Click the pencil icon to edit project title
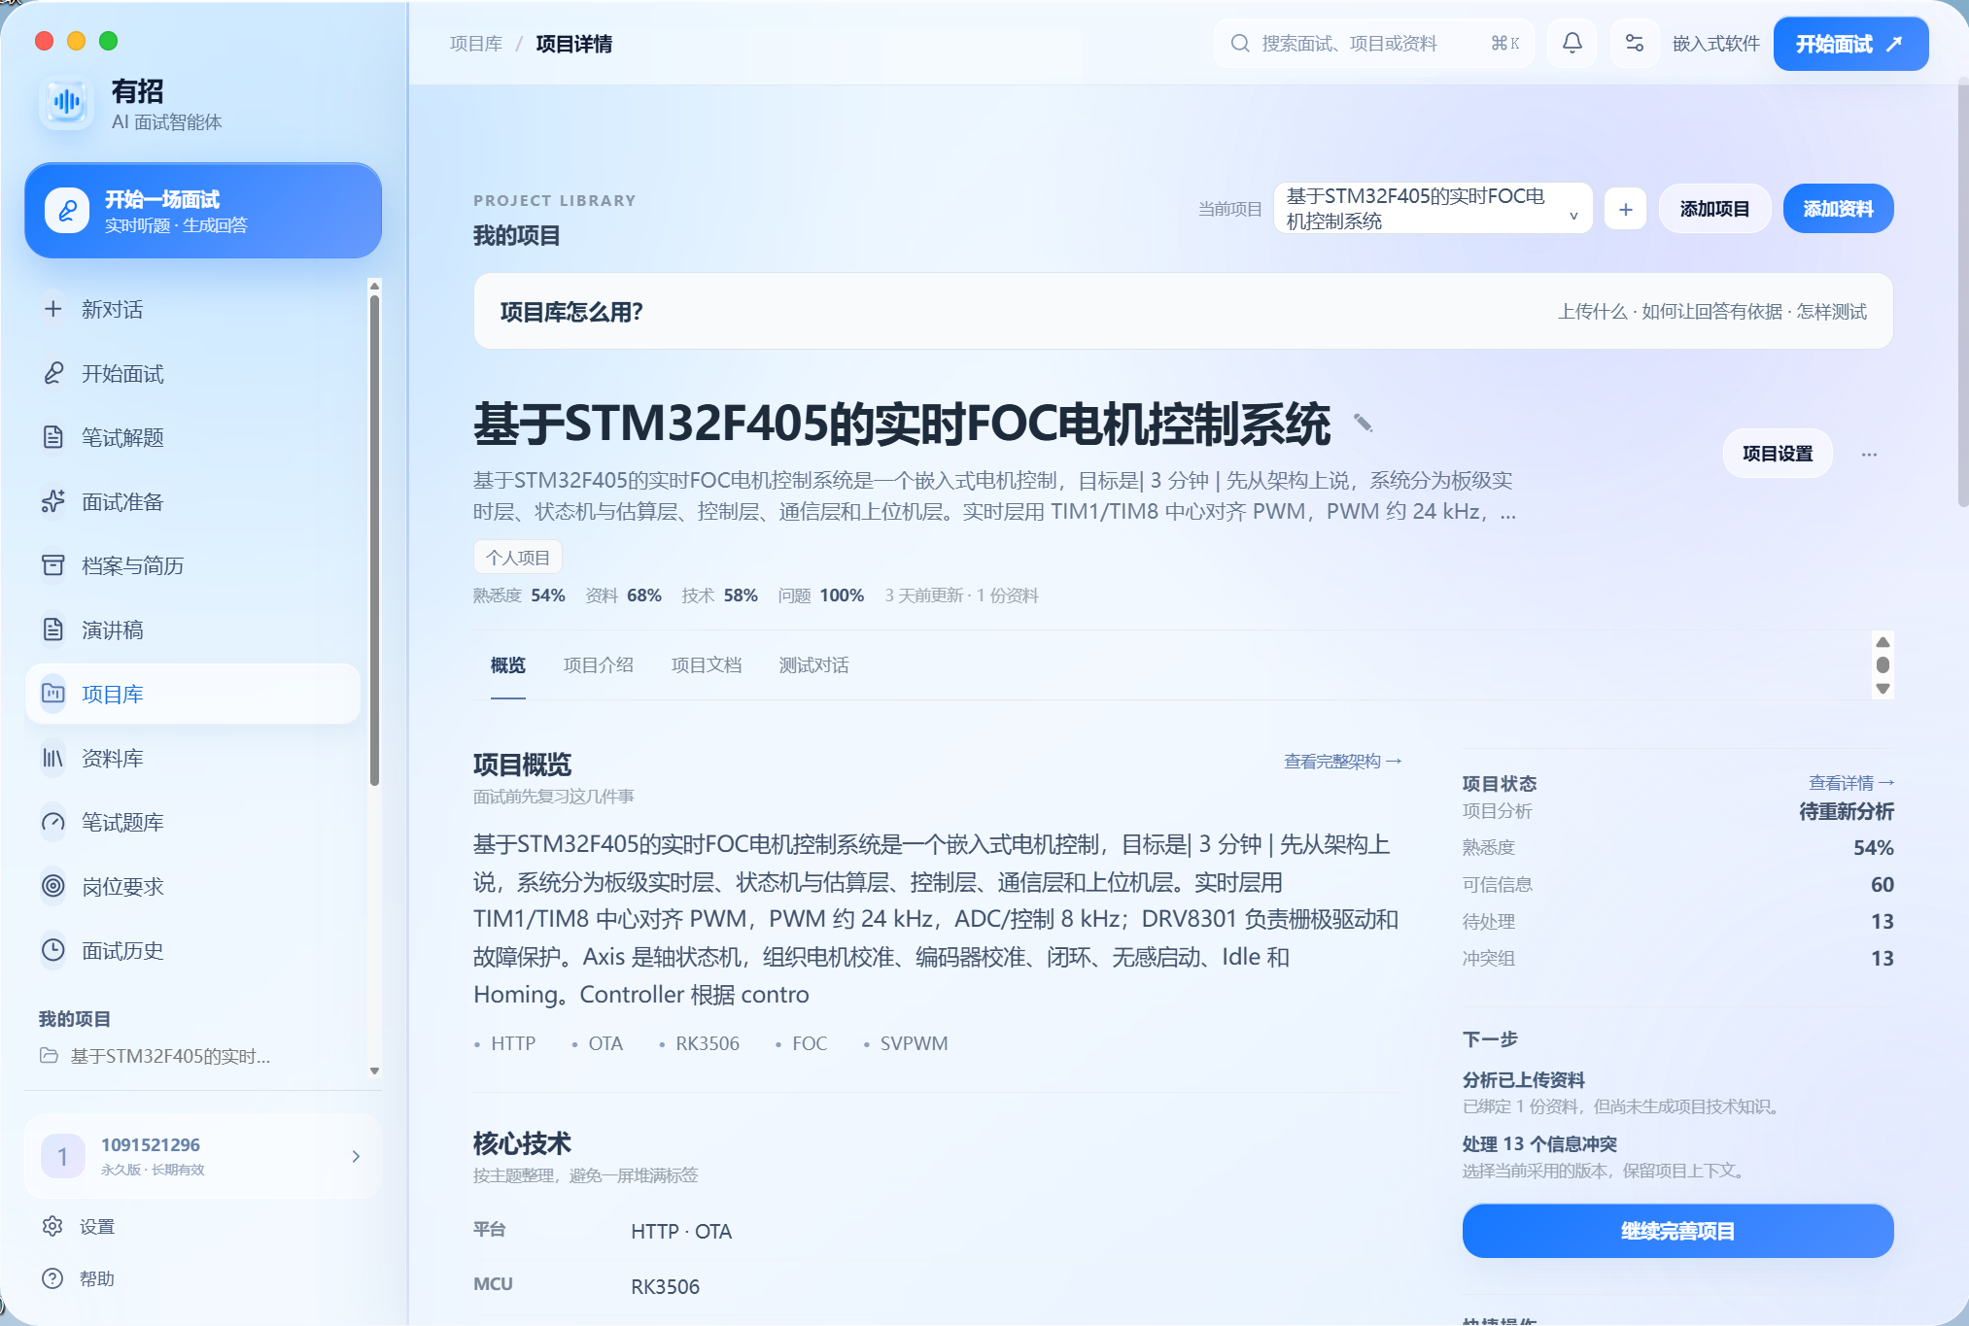The width and height of the screenshot is (1969, 1326). tap(1364, 423)
